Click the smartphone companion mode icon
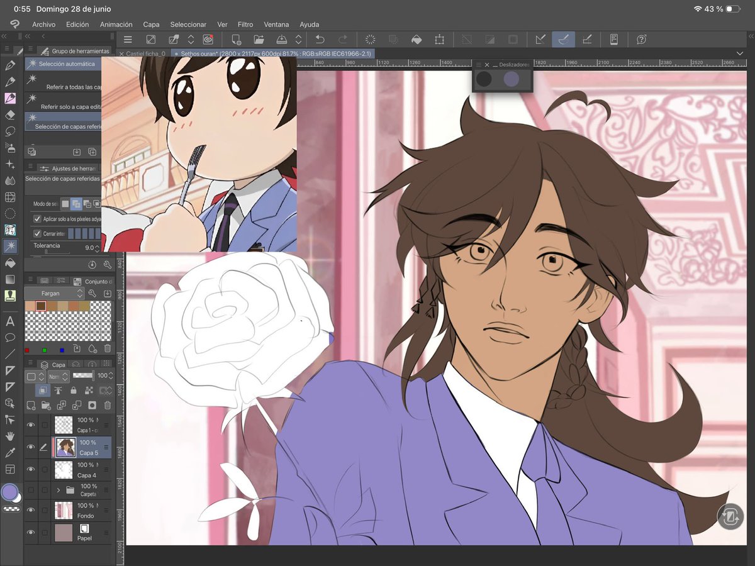Screen dimensions: 755x566 [x=613, y=40]
